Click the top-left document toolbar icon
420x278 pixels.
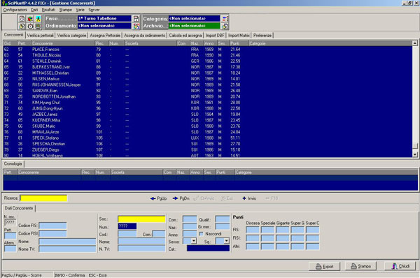[22, 19]
